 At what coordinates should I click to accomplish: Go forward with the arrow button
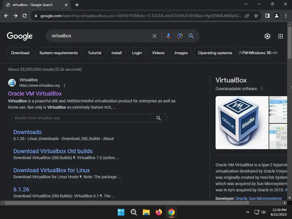point(15,16)
